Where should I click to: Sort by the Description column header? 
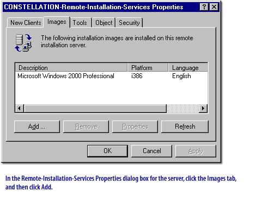coord(71,68)
